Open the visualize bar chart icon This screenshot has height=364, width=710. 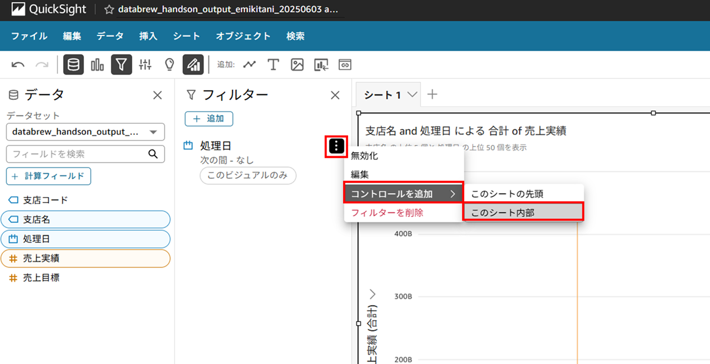point(97,65)
